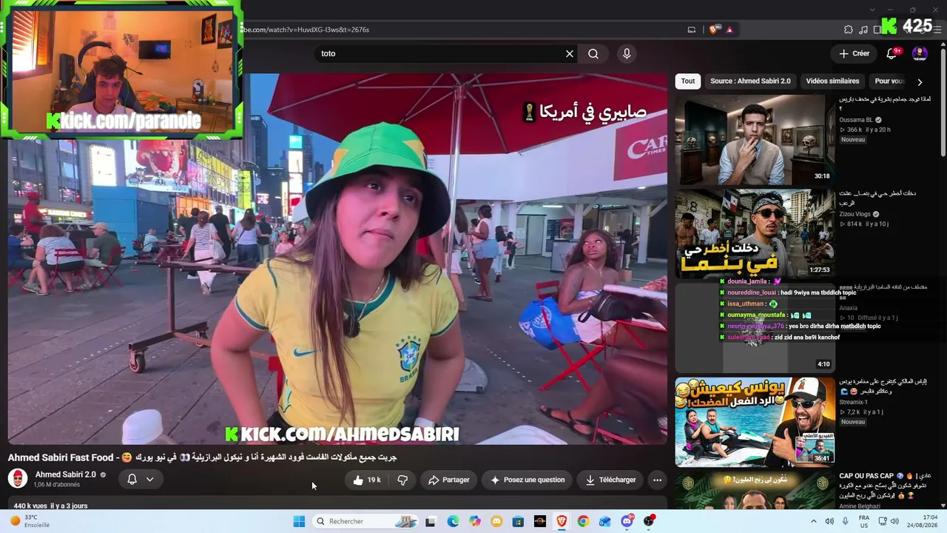Start voice search with the microphone
This screenshot has width=947, height=533.
(627, 54)
